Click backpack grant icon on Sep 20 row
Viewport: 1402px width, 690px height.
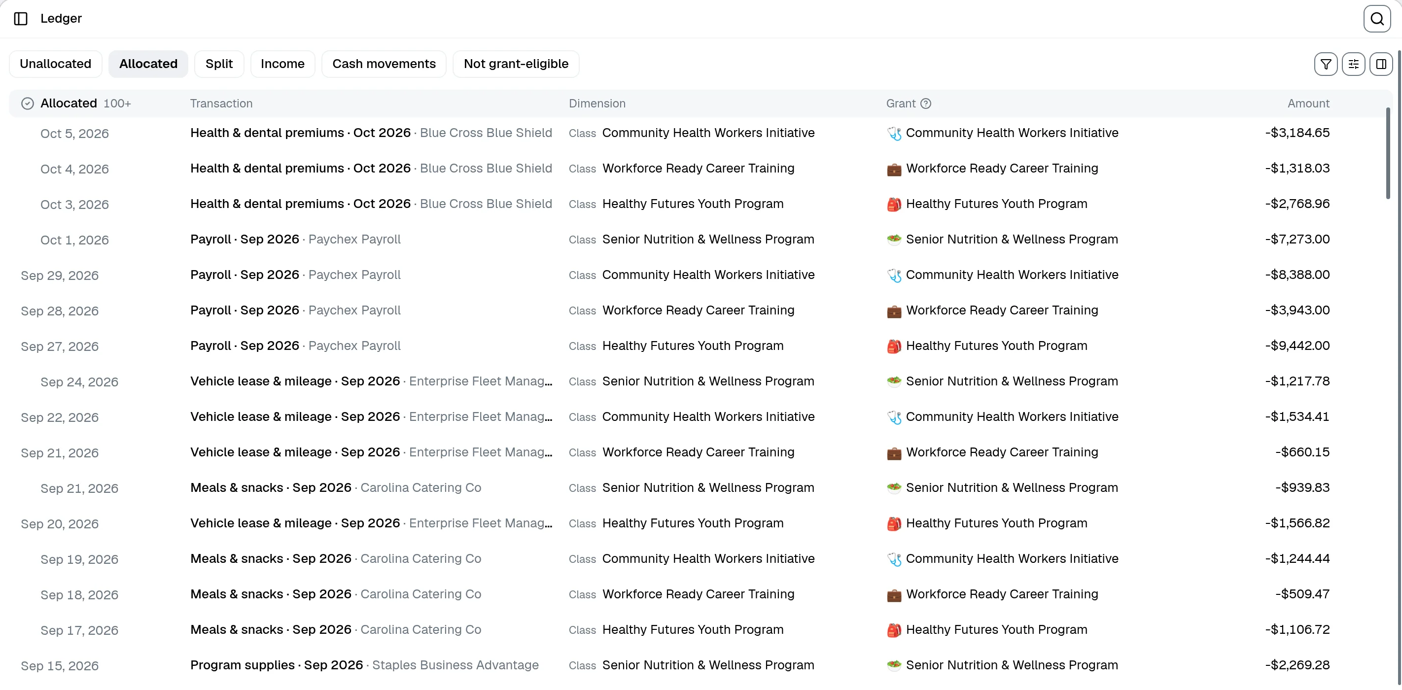(x=894, y=524)
